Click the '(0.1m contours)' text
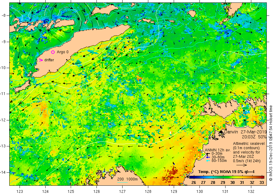The width and height of the screenshot is (273, 195). [246, 148]
